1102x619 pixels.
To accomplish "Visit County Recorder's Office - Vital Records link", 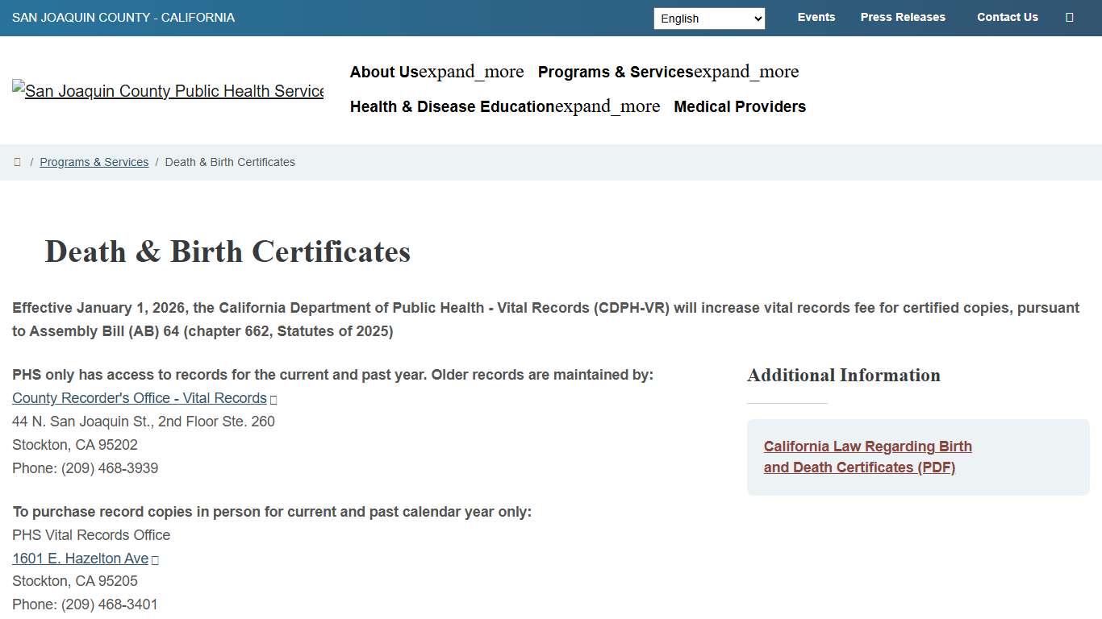I will click(139, 398).
